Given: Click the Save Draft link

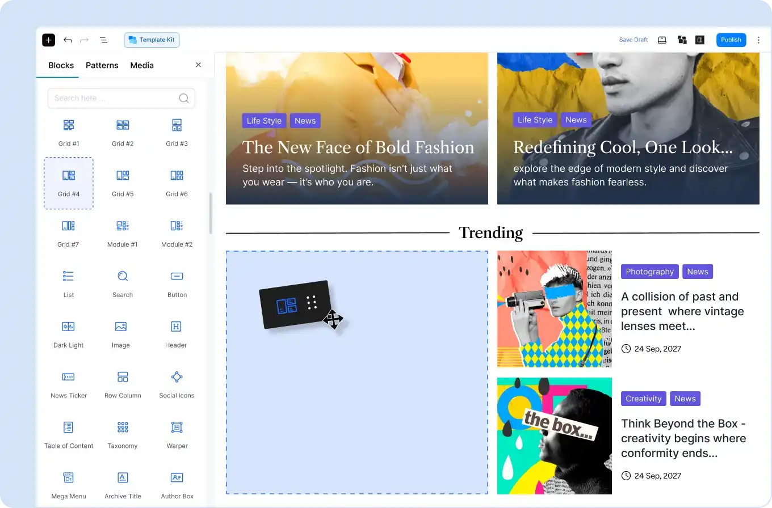Looking at the screenshot, I should pos(633,40).
